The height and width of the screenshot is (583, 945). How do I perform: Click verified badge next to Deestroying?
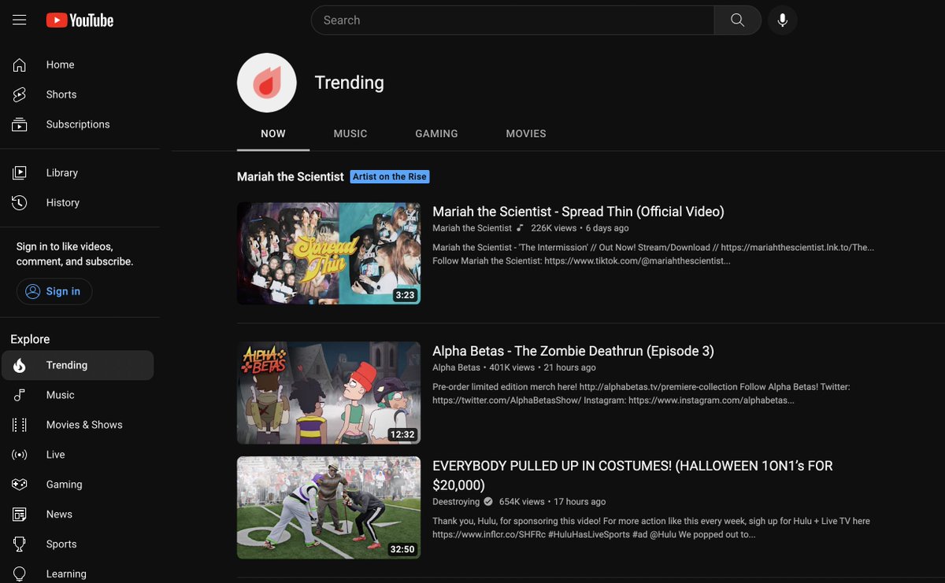coord(488,502)
